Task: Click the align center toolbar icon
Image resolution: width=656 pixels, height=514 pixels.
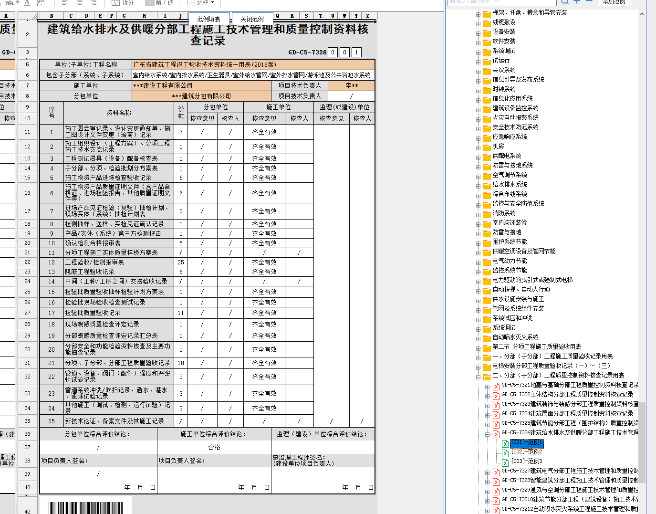Action: coord(80,2)
